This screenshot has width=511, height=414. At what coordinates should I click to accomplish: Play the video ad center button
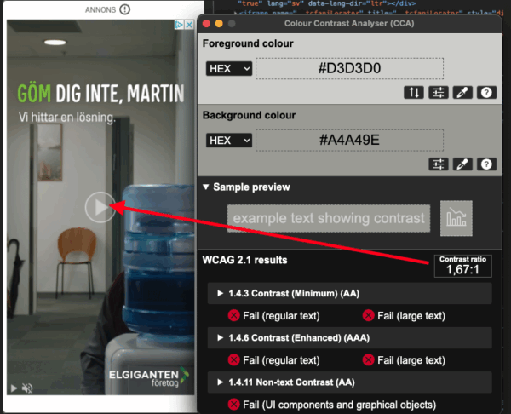point(100,207)
